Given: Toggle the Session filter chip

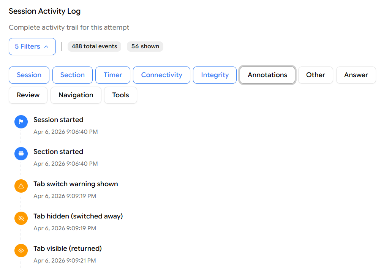Looking at the screenshot, I should pyautogui.click(x=29, y=75).
